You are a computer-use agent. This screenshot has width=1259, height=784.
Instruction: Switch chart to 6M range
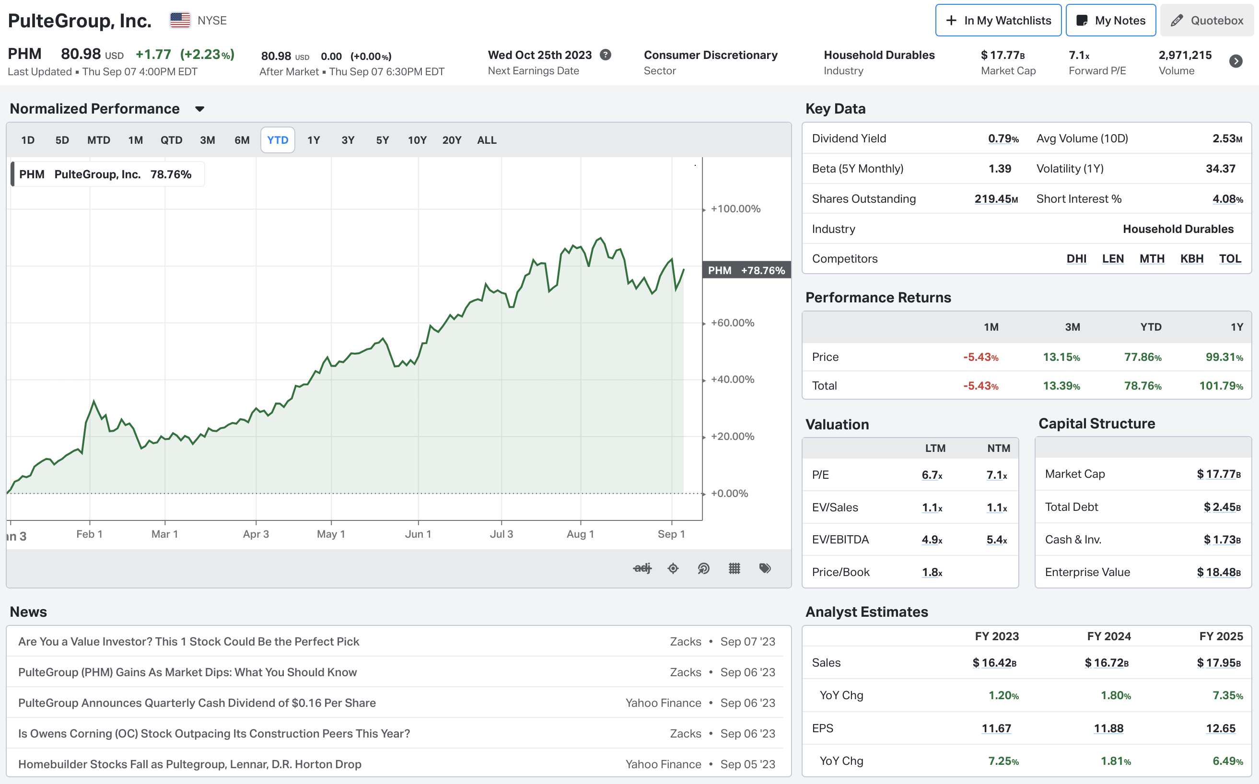[x=242, y=140]
